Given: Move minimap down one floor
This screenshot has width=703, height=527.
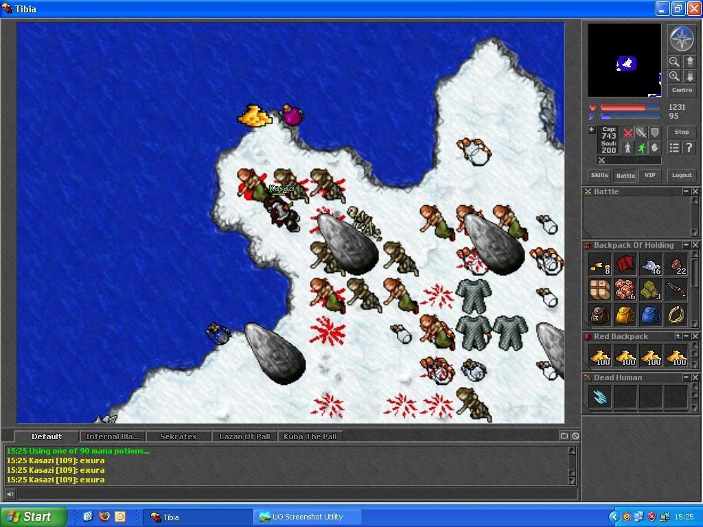Looking at the screenshot, I should [690, 76].
